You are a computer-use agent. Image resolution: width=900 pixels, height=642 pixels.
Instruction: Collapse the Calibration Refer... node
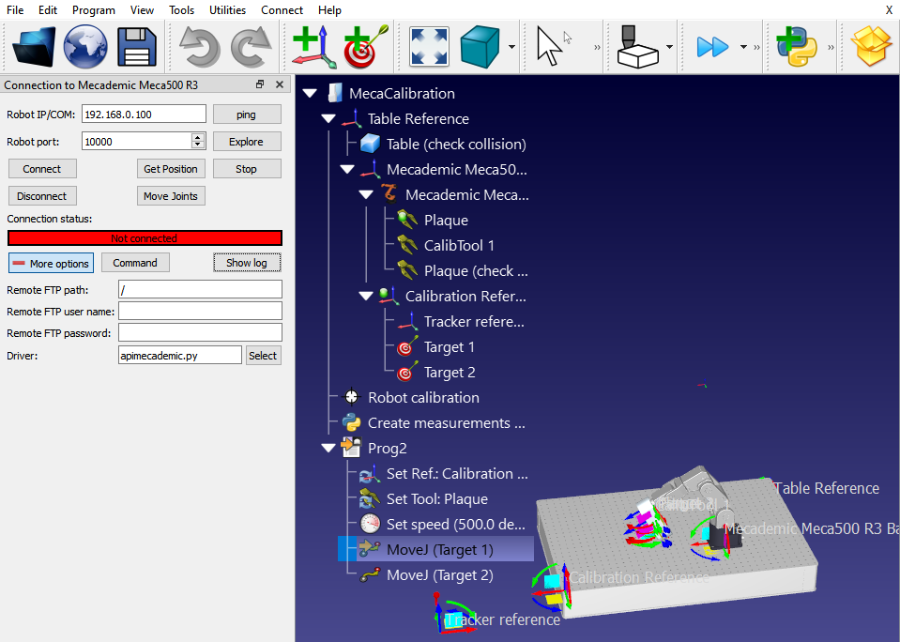366,297
